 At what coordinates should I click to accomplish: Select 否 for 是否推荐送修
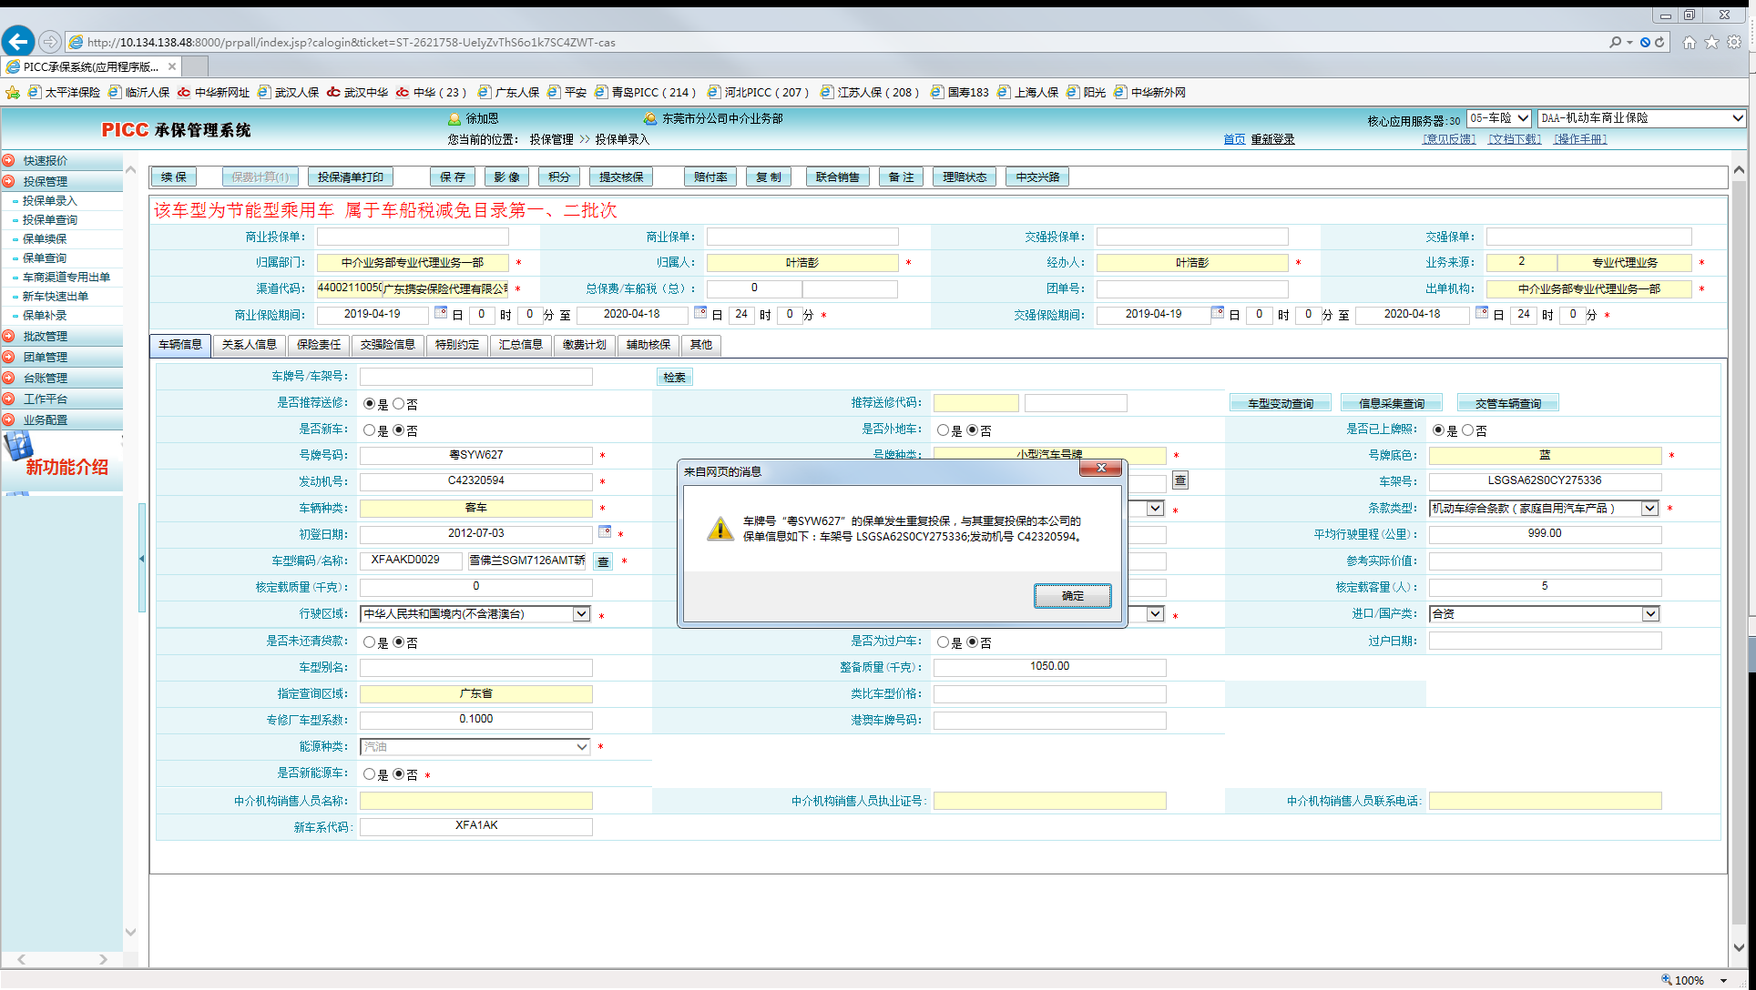click(x=399, y=403)
